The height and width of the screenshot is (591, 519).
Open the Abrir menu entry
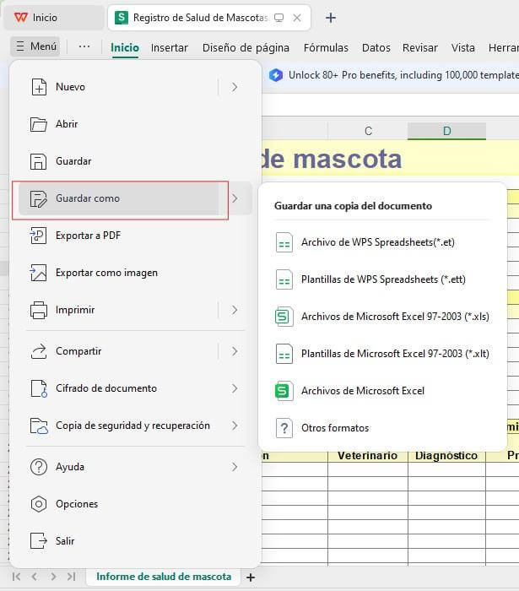click(x=68, y=124)
